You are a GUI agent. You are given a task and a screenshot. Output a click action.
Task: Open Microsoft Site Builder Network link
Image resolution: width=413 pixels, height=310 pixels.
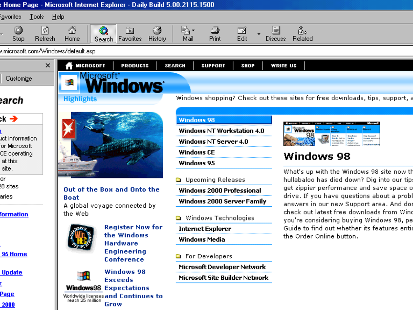point(223,278)
